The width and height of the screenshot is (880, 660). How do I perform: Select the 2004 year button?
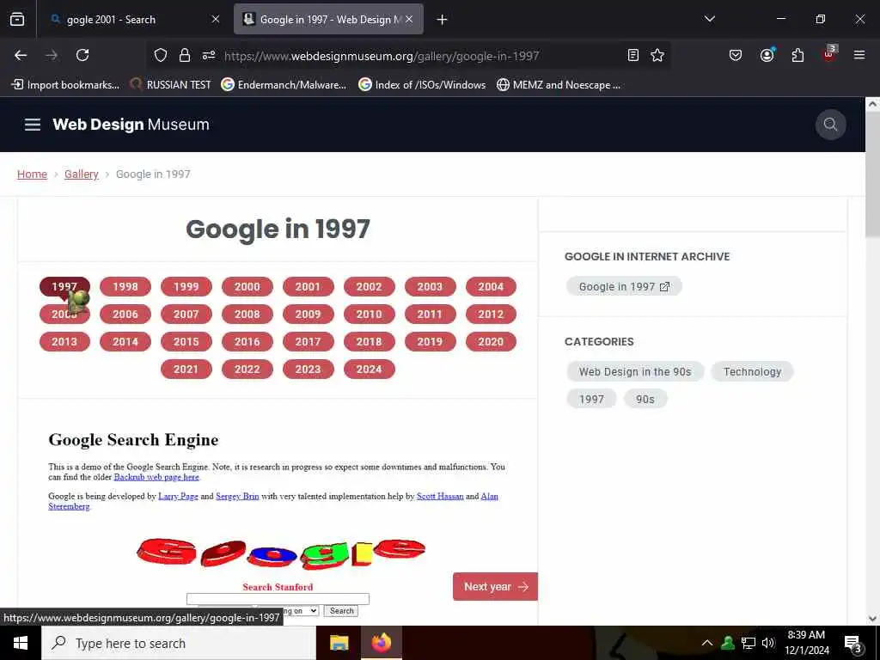(491, 287)
